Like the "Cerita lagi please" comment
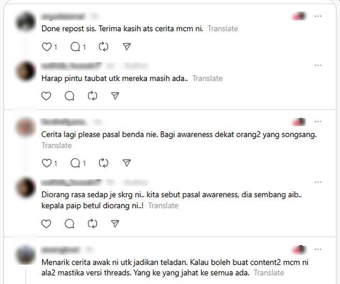 47,163
